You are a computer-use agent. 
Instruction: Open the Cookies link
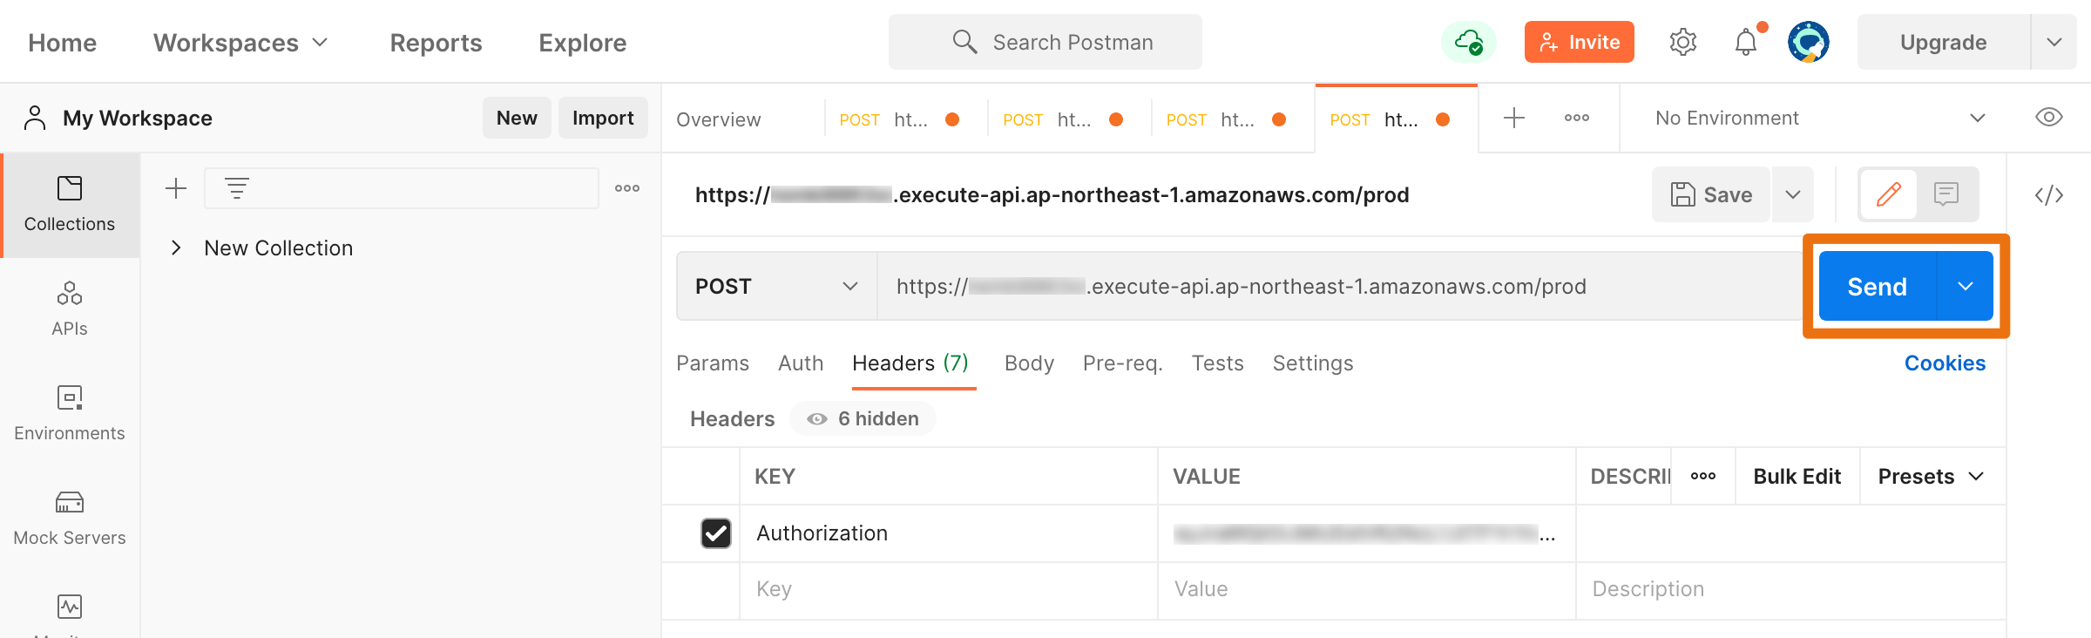click(1945, 363)
